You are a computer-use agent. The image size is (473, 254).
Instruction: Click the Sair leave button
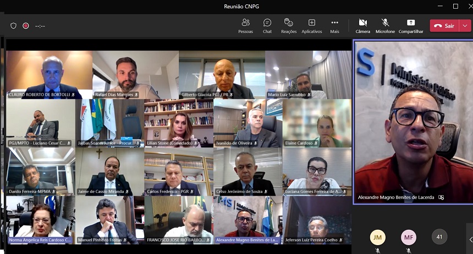coord(444,26)
